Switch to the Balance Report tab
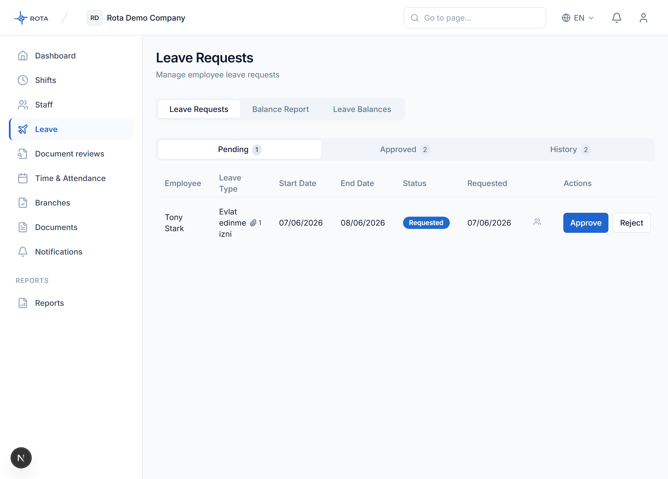The image size is (668, 479). pos(280,109)
